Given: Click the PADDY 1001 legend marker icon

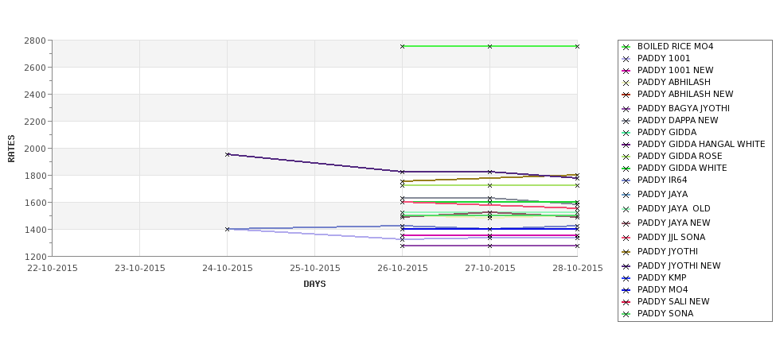Looking at the screenshot, I should pyautogui.click(x=626, y=59).
